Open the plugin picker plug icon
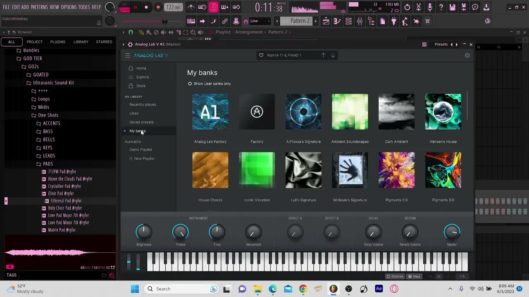Screen dimensions: 529x297 (394, 21)
